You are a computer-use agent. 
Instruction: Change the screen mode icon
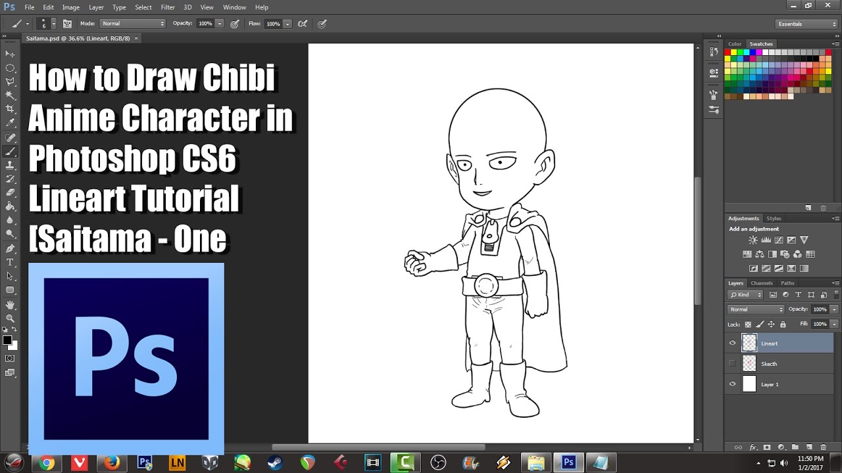point(10,372)
